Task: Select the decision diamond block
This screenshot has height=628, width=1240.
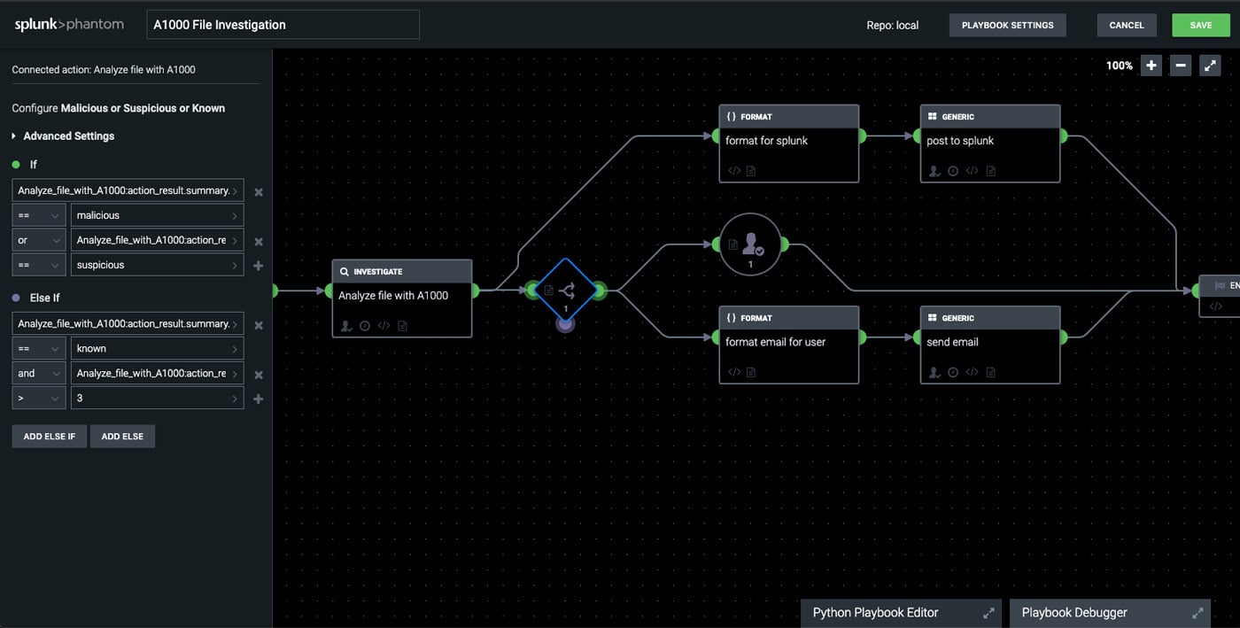Action: coord(565,291)
